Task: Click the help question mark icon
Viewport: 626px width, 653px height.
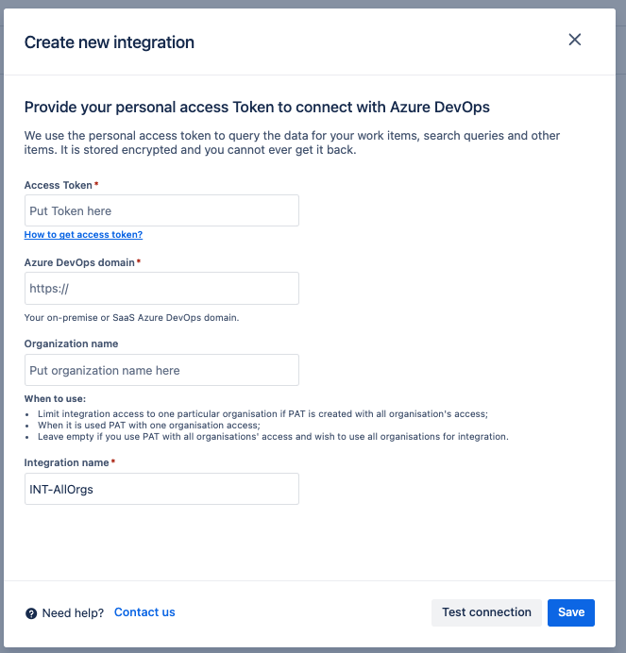Action: click(31, 613)
